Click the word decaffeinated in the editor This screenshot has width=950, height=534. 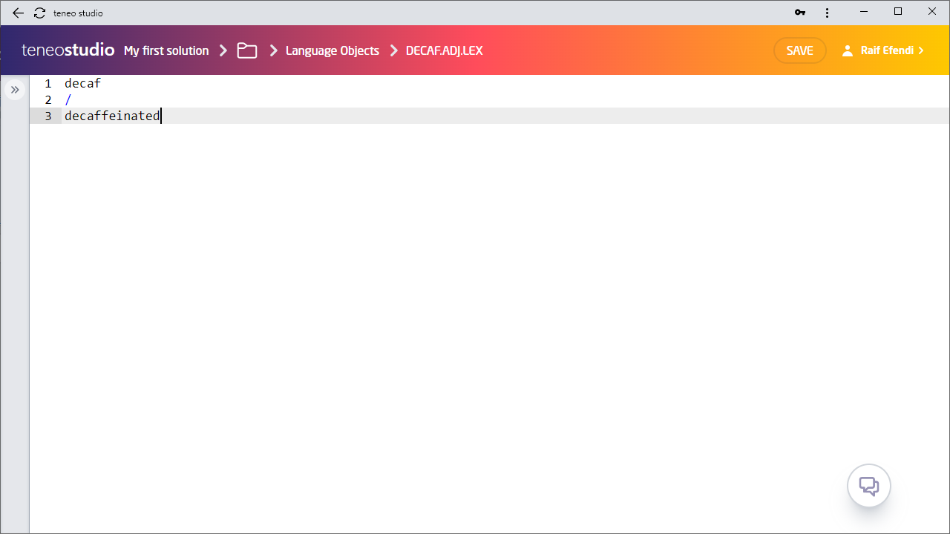coord(111,116)
